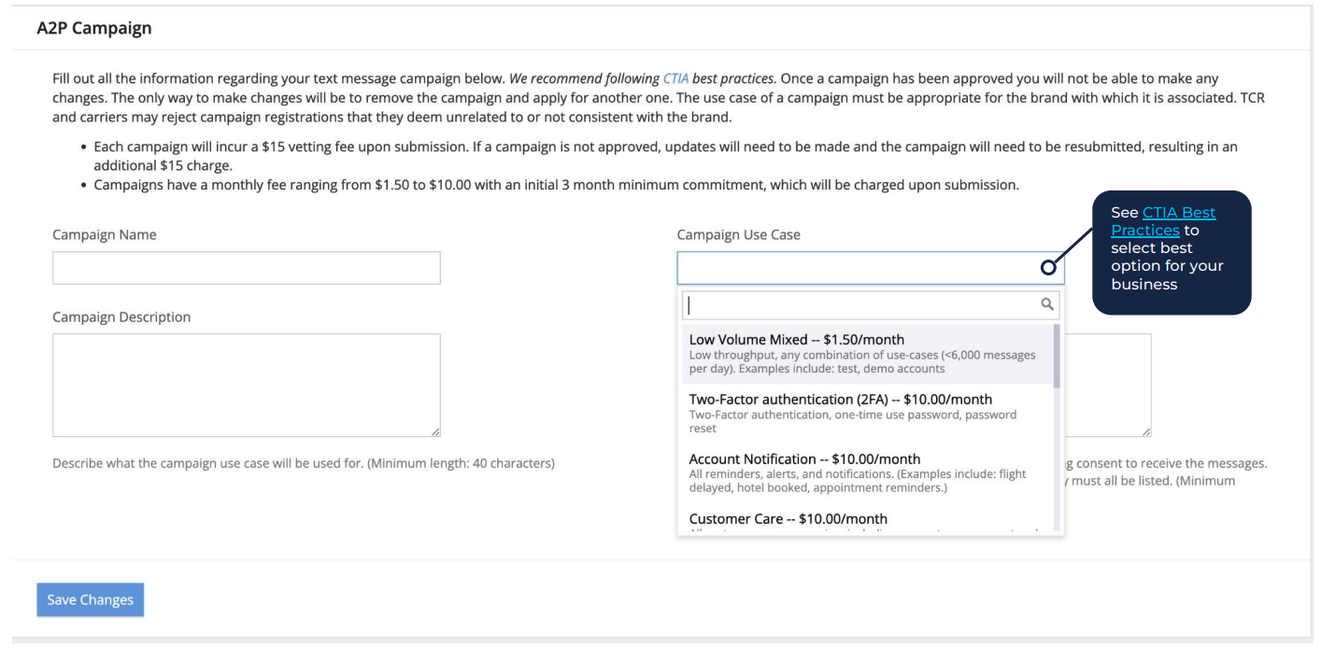Click the small circle connector near use case field

tap(1046, 268)
